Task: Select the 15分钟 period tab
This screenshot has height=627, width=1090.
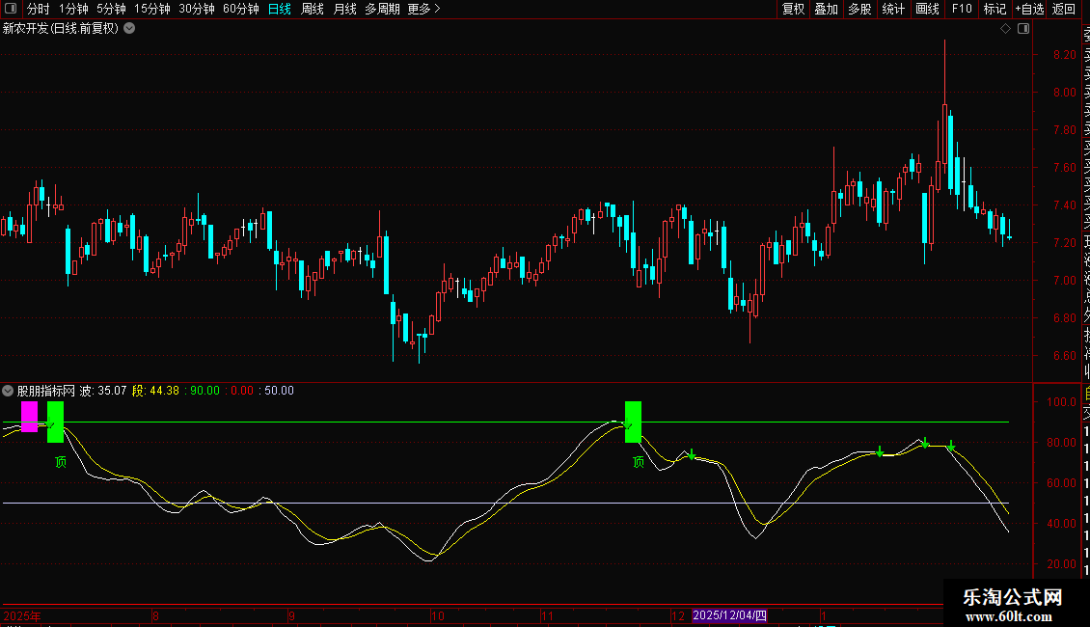Action: coord(152,9)
